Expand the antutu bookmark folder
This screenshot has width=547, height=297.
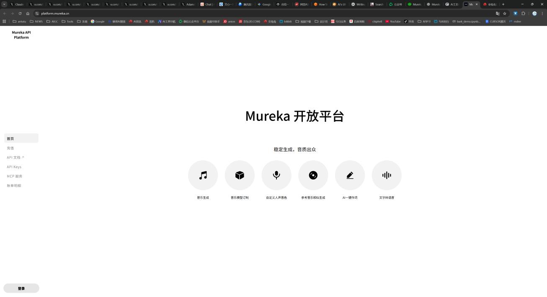click(19, 21)
